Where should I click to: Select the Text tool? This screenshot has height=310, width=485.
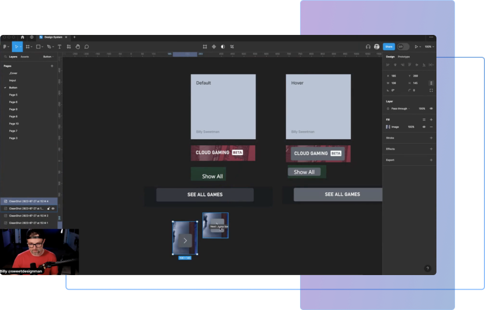pyautogui.click(x=59, y=47)
